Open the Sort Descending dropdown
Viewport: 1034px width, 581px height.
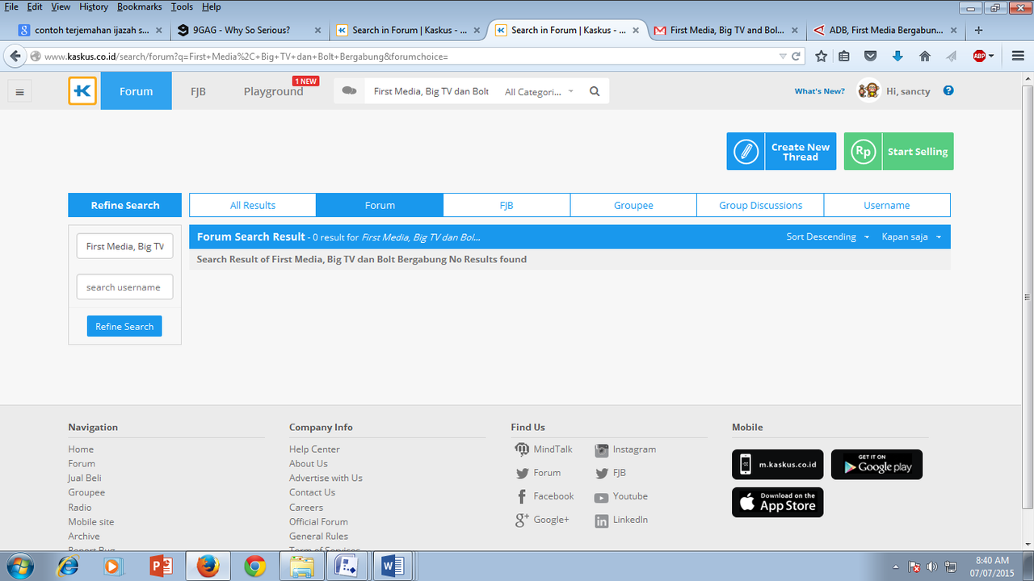(x=828, y=237)
